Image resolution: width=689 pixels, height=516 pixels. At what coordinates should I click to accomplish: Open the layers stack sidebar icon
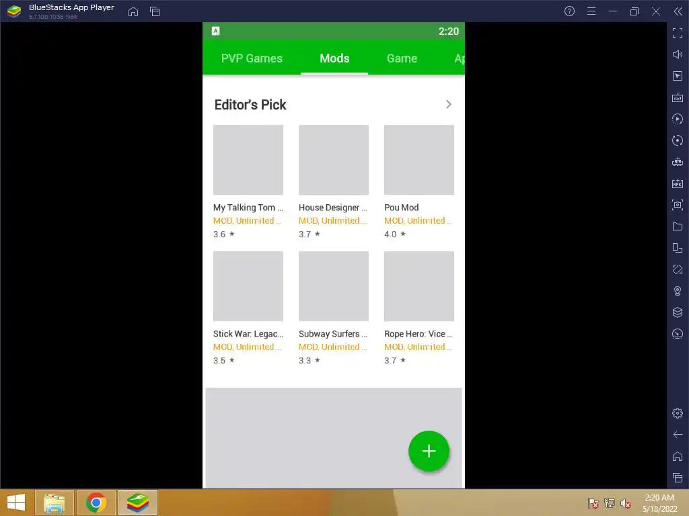point(678,312)
